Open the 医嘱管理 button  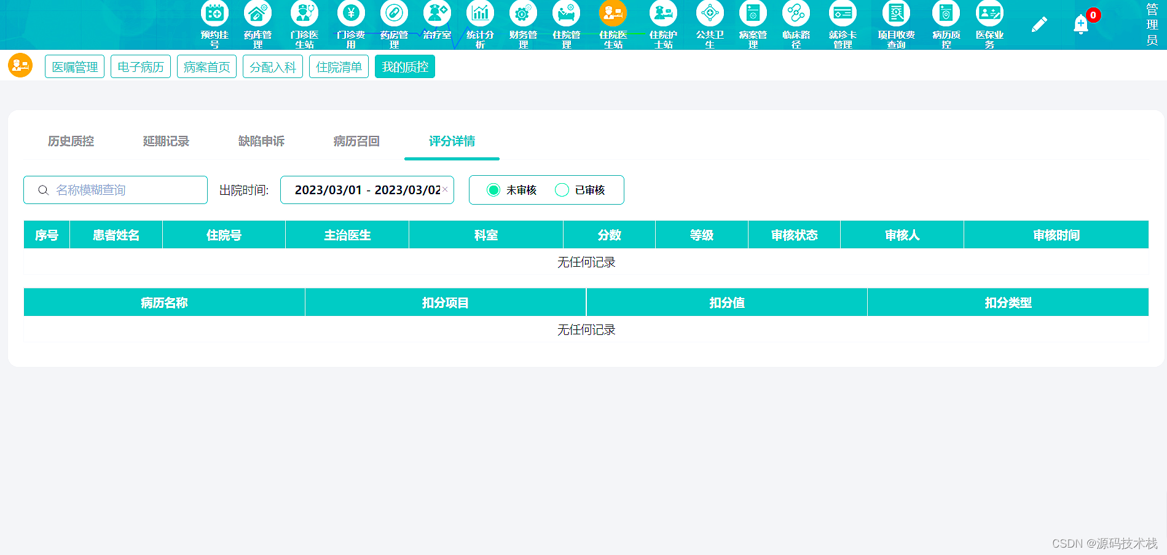tap(75, 66)
